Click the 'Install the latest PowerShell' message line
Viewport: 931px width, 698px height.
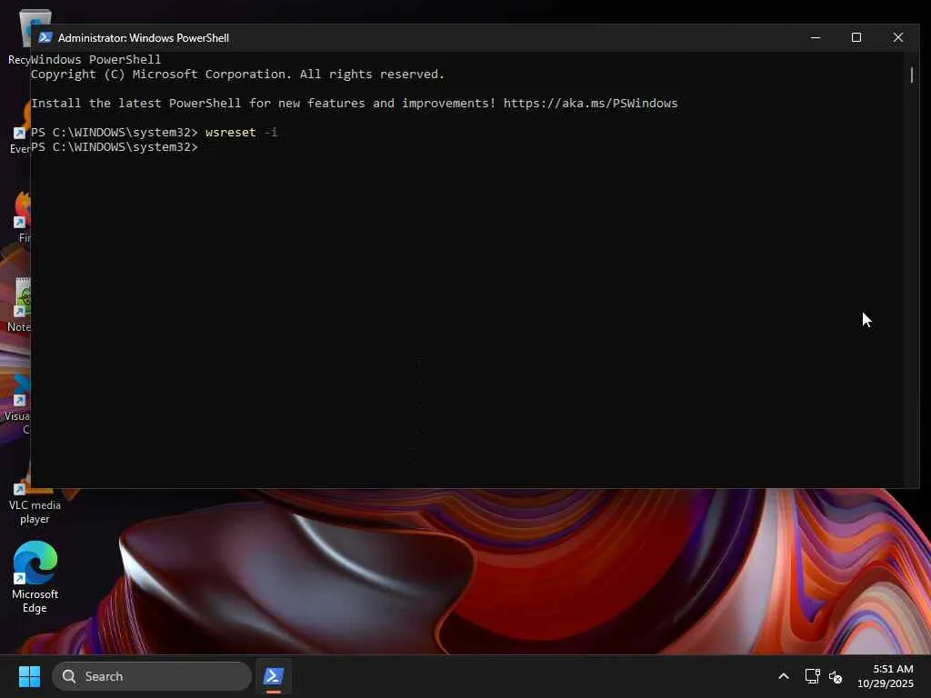[354, 104]
